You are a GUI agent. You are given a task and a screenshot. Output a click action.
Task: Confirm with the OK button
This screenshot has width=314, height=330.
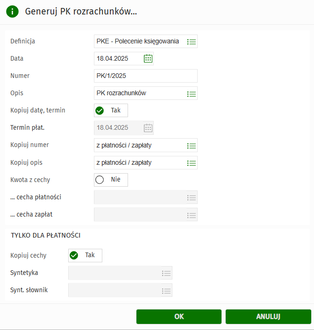click(179, 316)
